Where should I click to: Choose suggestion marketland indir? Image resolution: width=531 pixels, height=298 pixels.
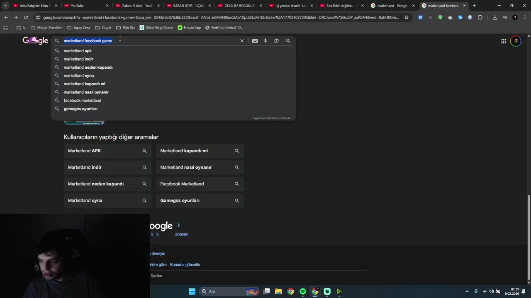coord(173,59)
